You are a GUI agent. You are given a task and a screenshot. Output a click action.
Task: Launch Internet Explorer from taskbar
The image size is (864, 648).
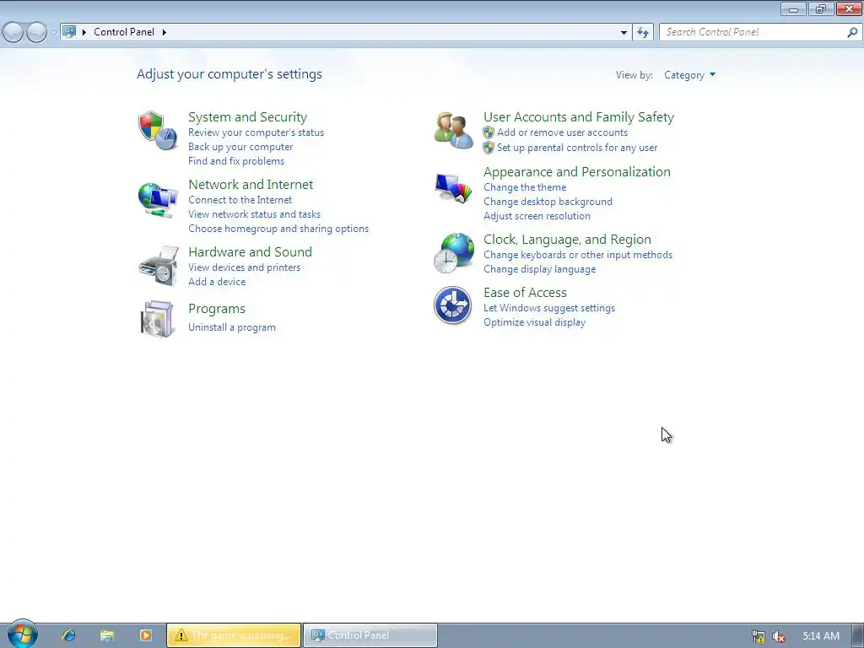pos(69,635)
